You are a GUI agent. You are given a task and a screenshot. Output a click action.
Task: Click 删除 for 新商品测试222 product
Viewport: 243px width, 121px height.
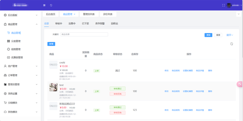tap(210, 110)
